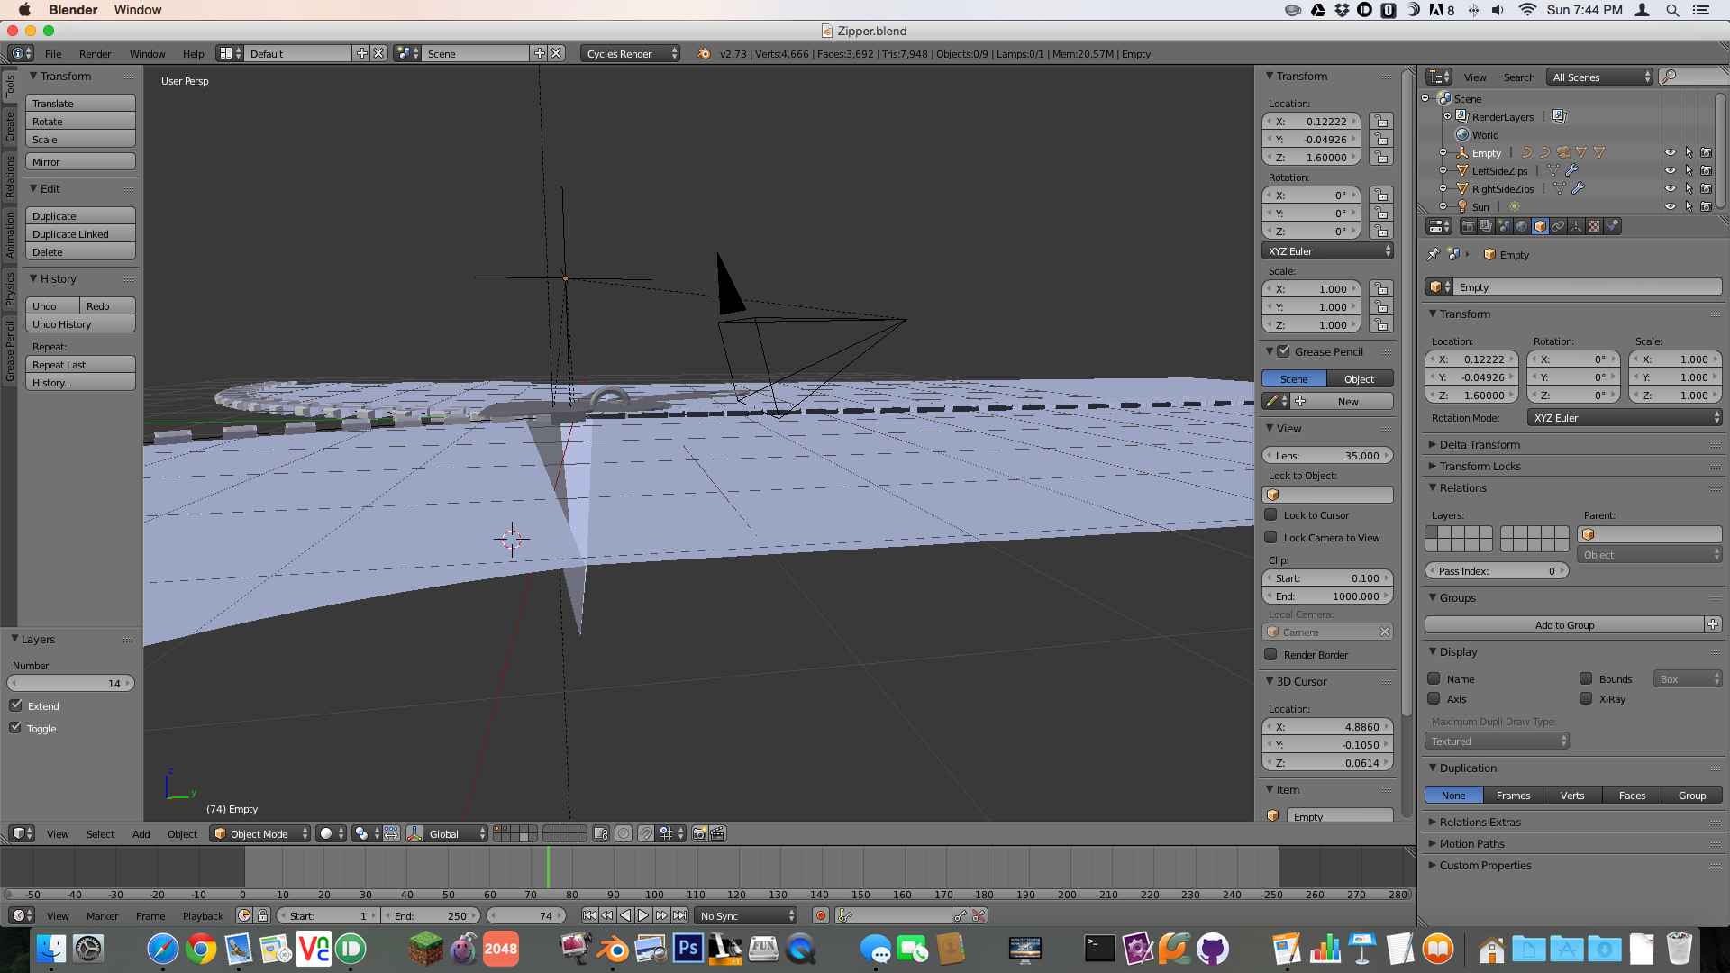Toggle the timeline preview range clock icon
1730x973 pixels.
[x=244, y=916]
